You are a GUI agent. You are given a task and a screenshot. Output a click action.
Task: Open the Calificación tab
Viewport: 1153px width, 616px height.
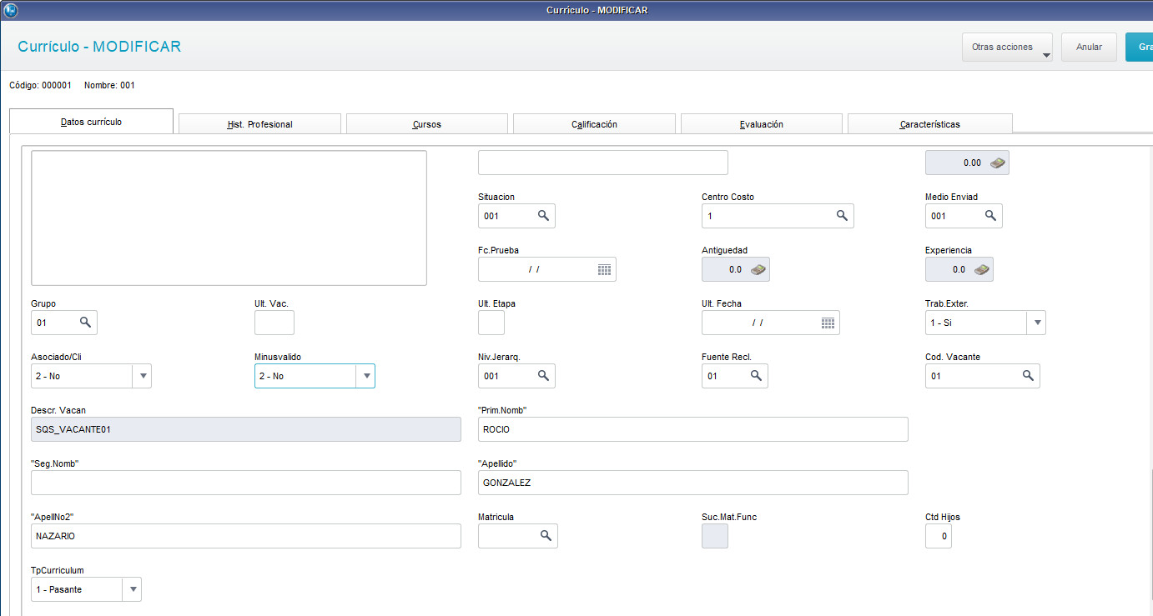[x=594, y=124]
